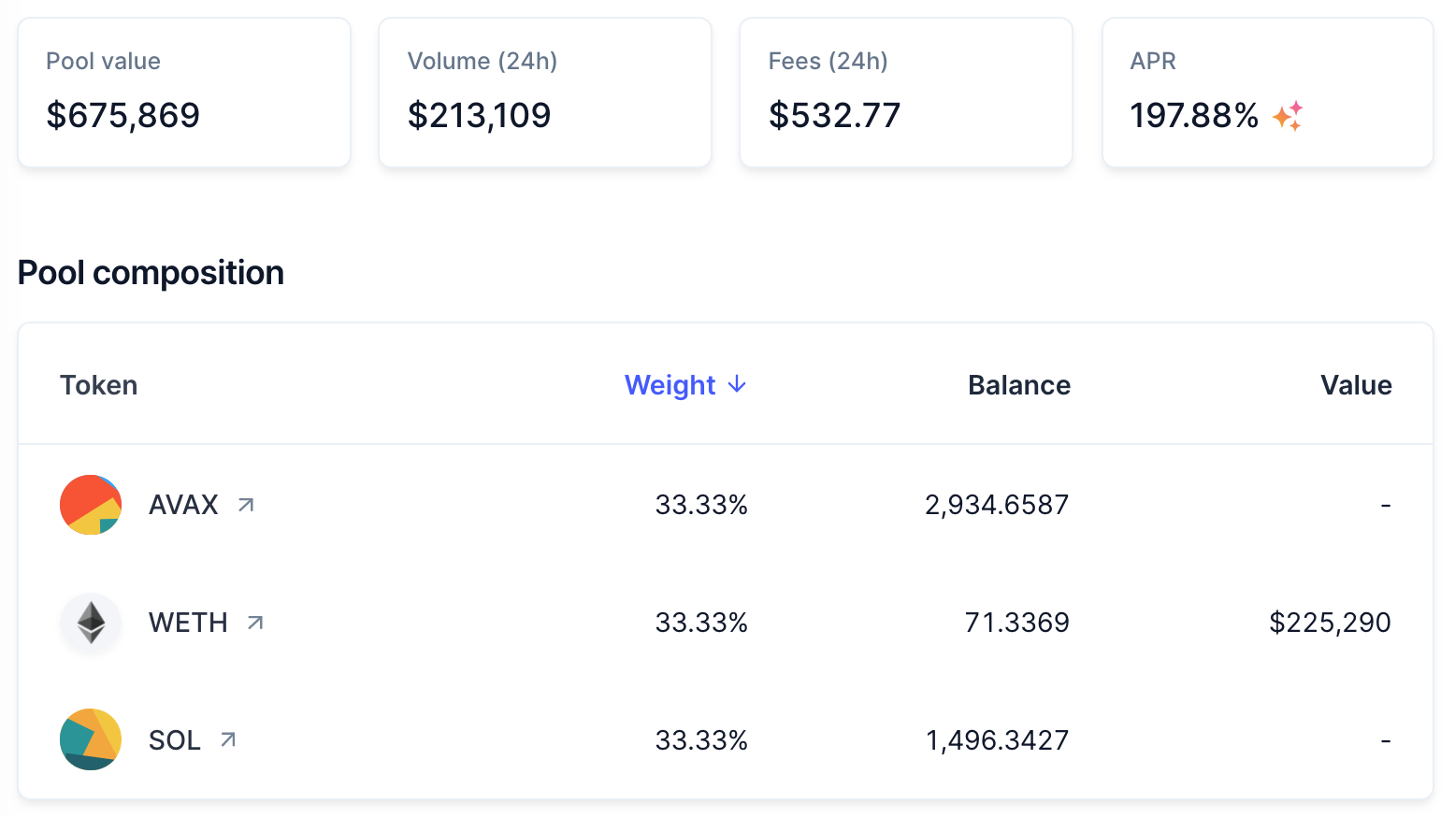1455x817 pixels.
Task: Sort by the Value column header
Action: (1356, 385)
